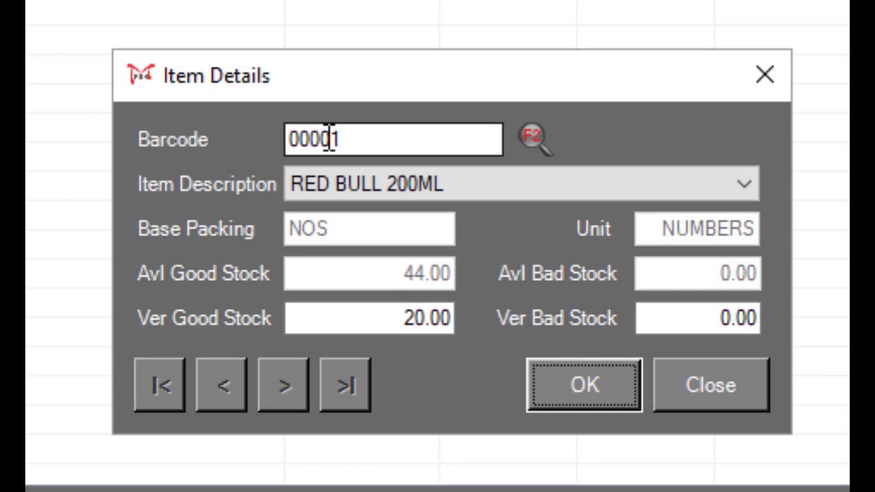Click the Close button
This screenshot has width=875, height=492.
[x=711, y=385]
